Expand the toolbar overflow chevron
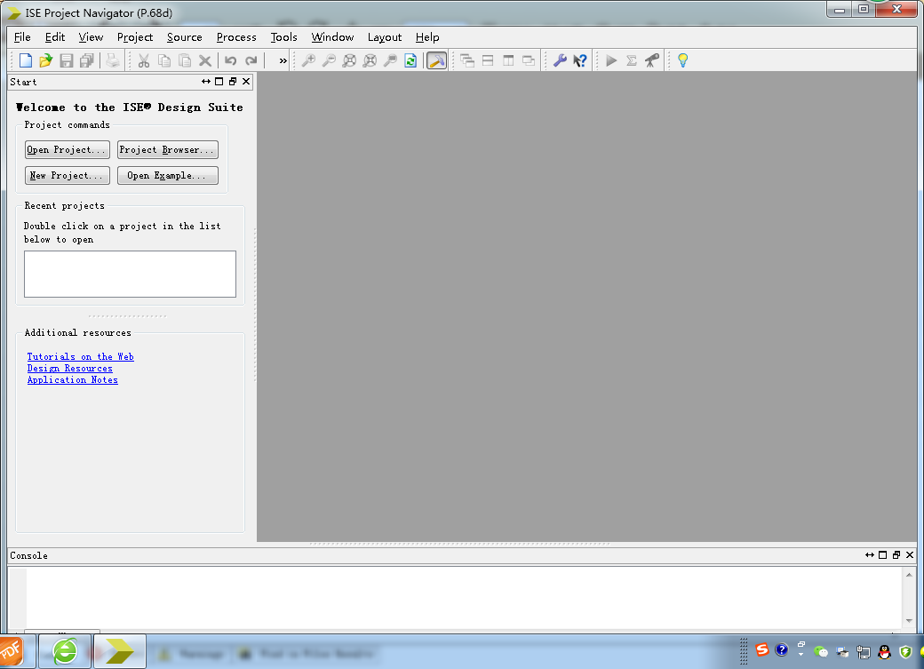Image resolution: width=924 pixels, height=669 pixels. [x=283, y=60]
